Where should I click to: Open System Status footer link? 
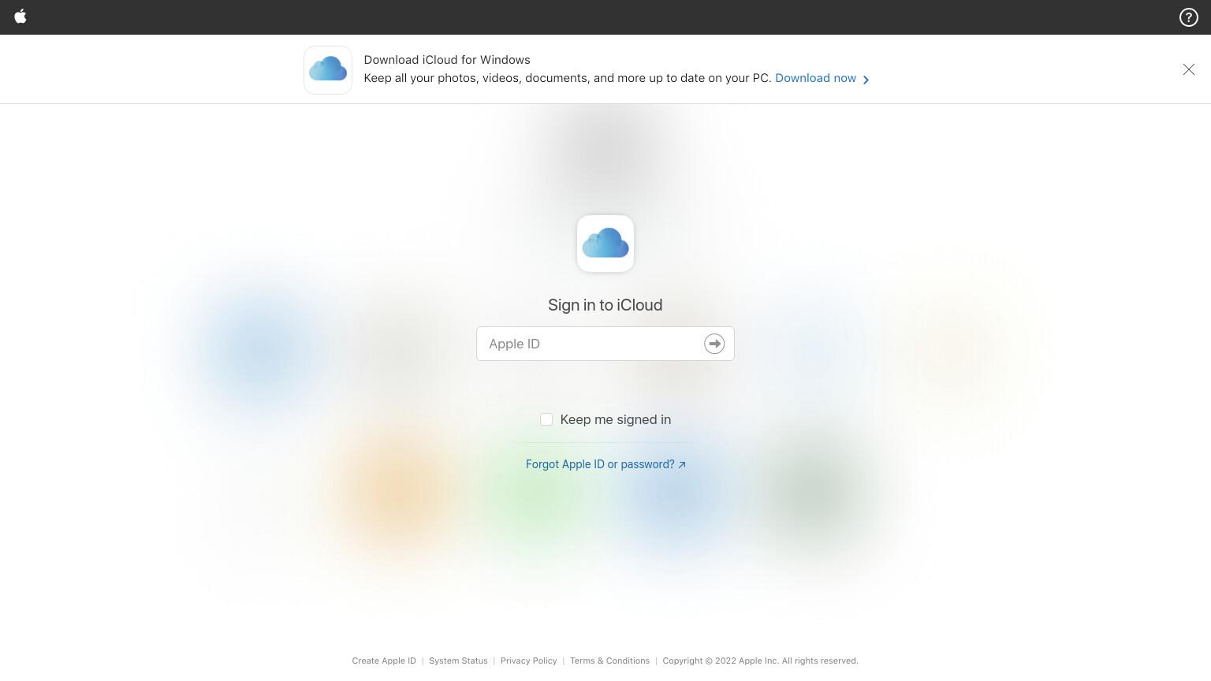coord(458,661)
